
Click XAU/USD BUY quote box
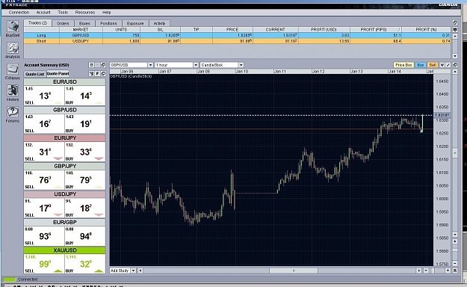click(85, 263)
